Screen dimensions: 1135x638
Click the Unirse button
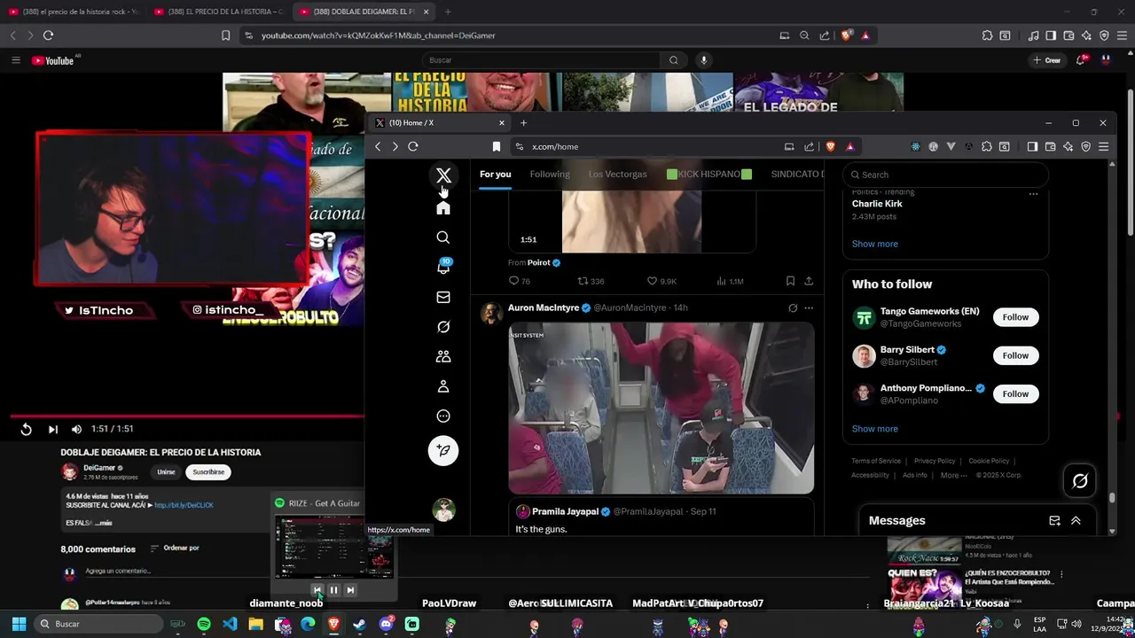(166, 472)
